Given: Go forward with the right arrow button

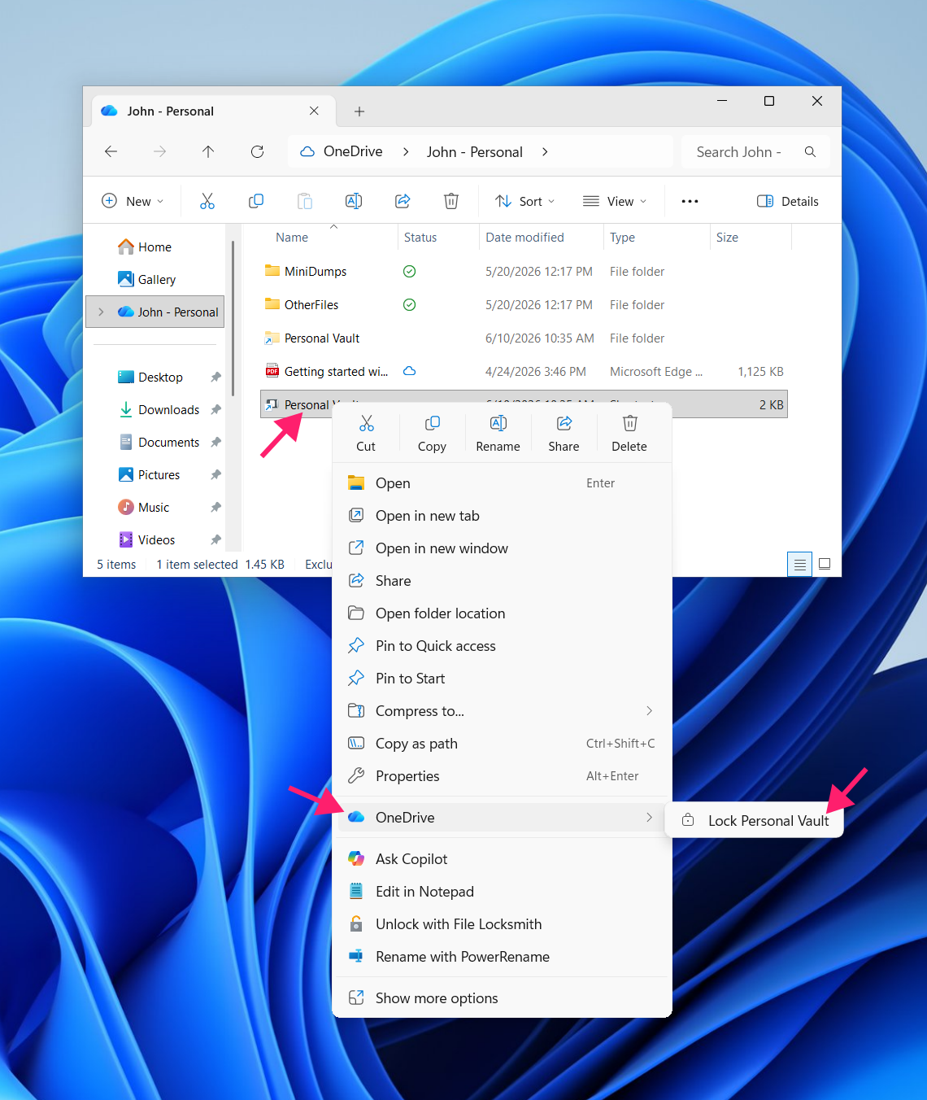Looking at the screenshot, I should [x=160, y=151].
